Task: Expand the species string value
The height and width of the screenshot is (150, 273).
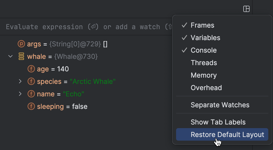Action: coord(20,81)
